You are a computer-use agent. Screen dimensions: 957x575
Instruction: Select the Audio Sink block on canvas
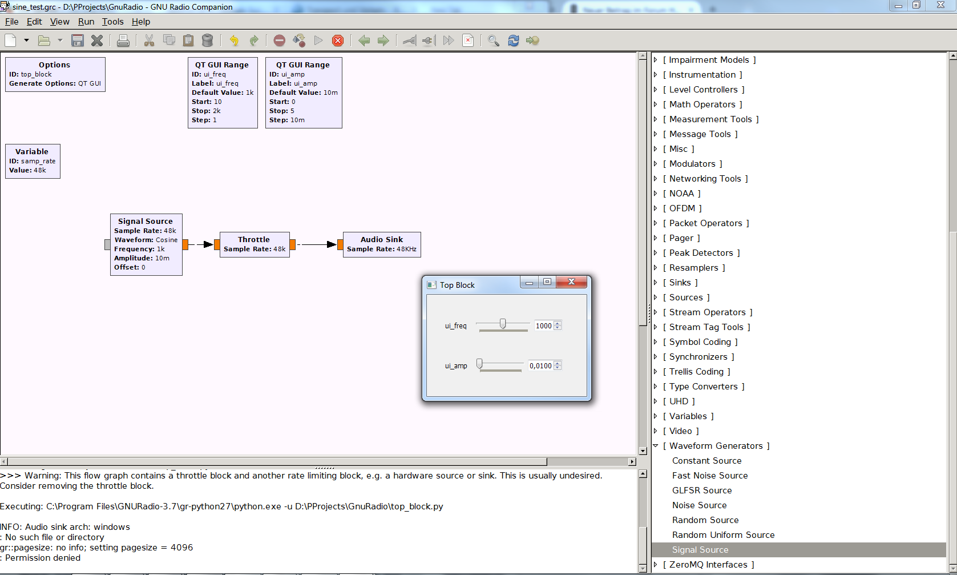tap(382, 244)
